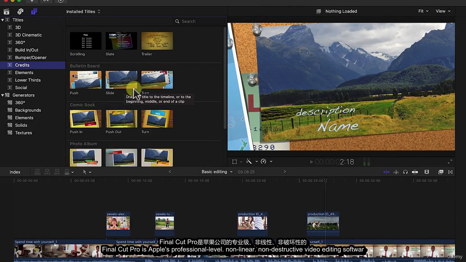The width and height of the screenshot is (466, 262).
Task: Collapse the Generators category triangle
Action: pyautogui.click(x=3, y=95)
